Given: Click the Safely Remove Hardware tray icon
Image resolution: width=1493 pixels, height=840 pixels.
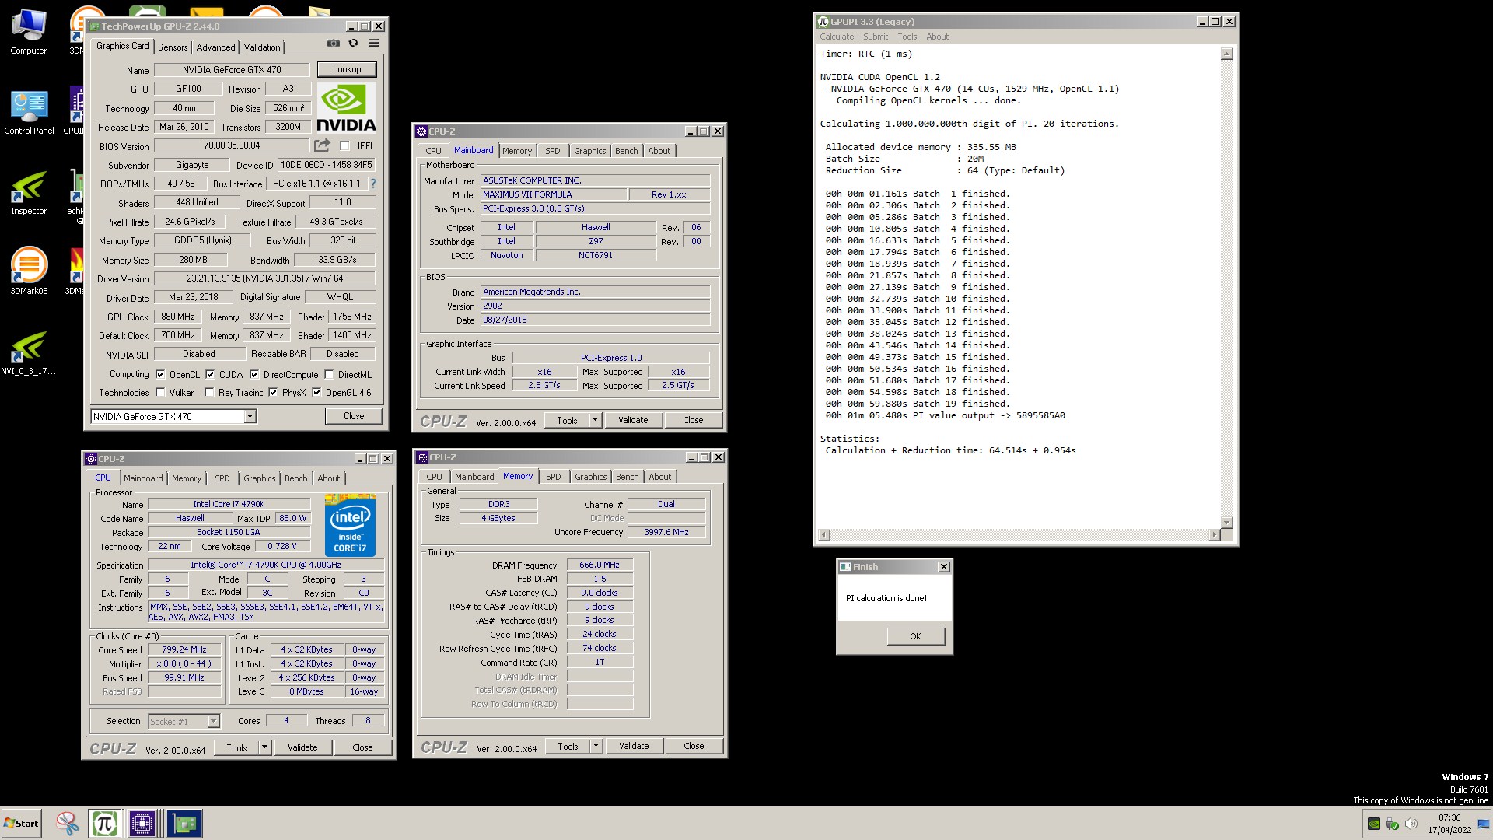Looking at the screenshot, I should (x=1393, y=824).
